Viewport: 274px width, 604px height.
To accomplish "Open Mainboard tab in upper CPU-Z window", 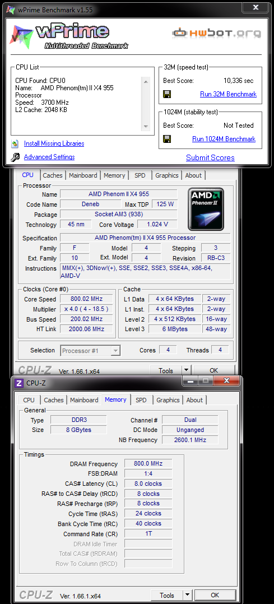I will pos(83,175).
